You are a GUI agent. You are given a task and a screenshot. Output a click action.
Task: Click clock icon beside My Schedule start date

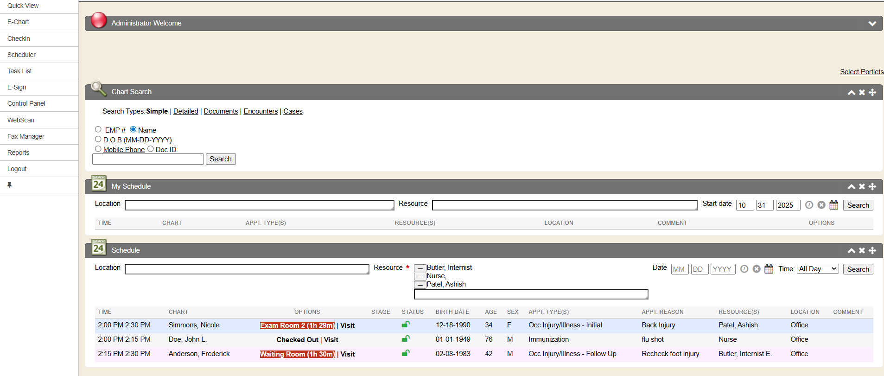(809, 205)
